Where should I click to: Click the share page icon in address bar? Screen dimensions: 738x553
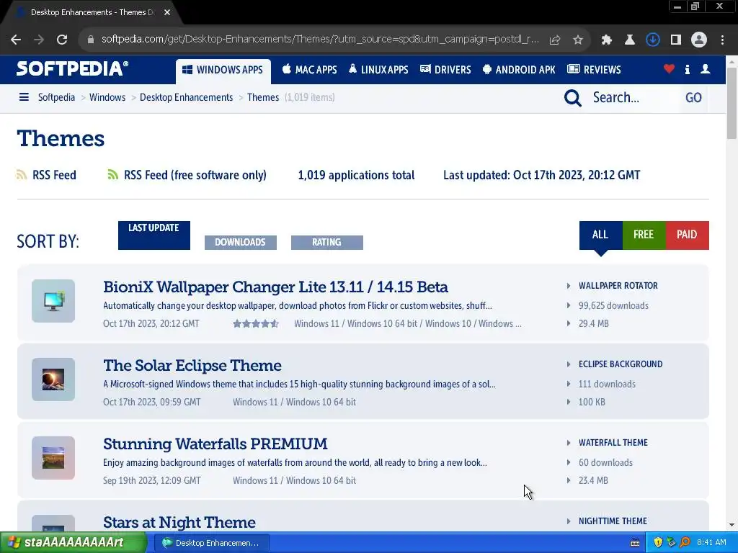[555, 40]
